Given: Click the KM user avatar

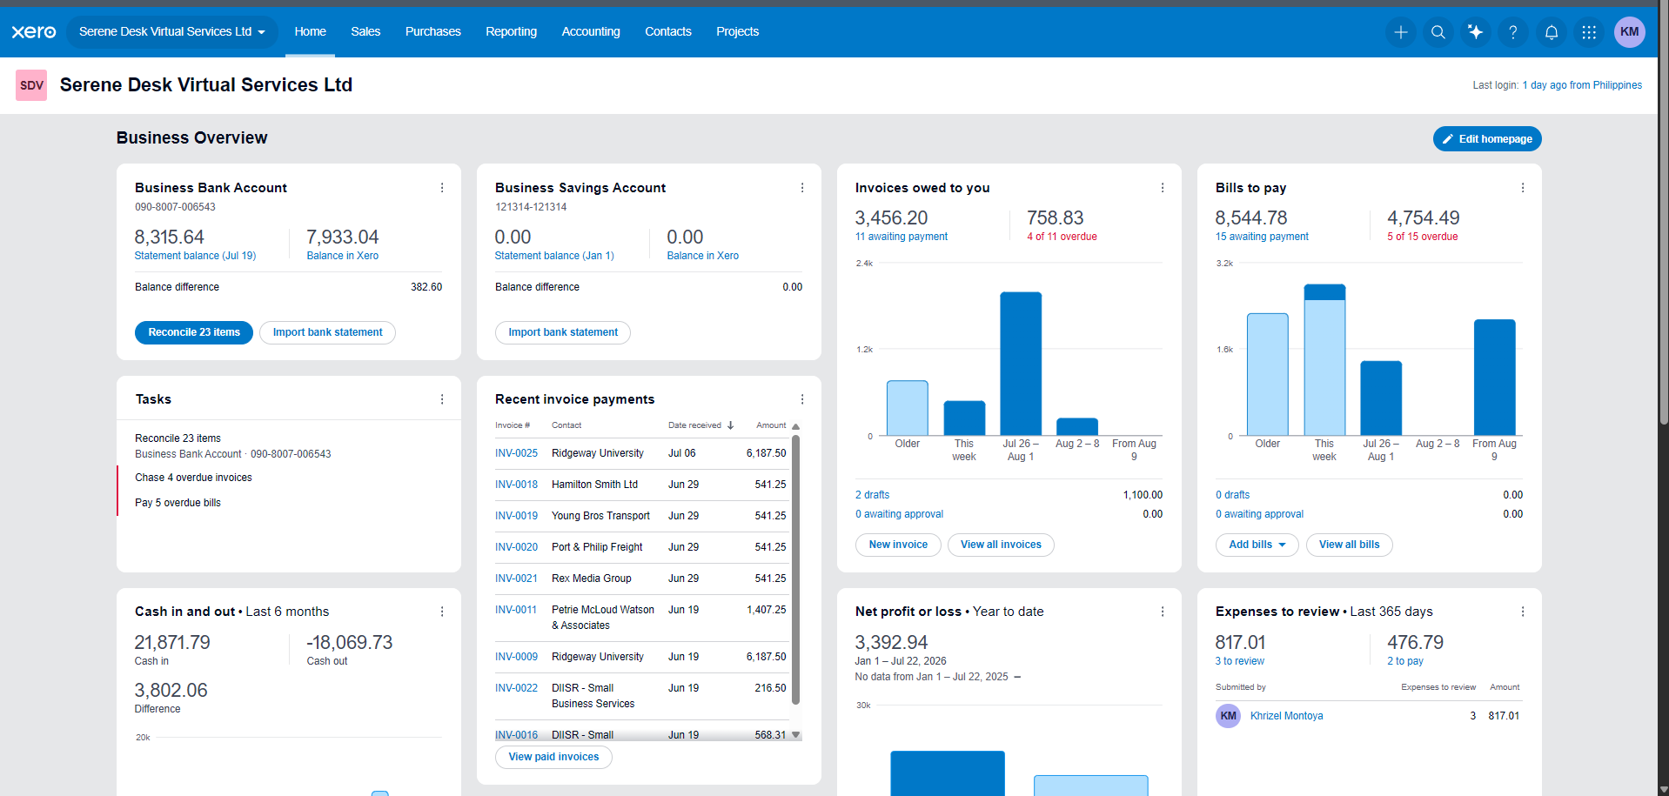Looking at the screenshot, I should [x=1629, y=32].
